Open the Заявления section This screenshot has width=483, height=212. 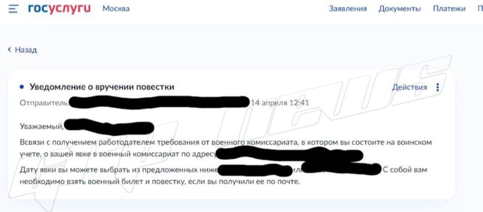tap(348, 9)
